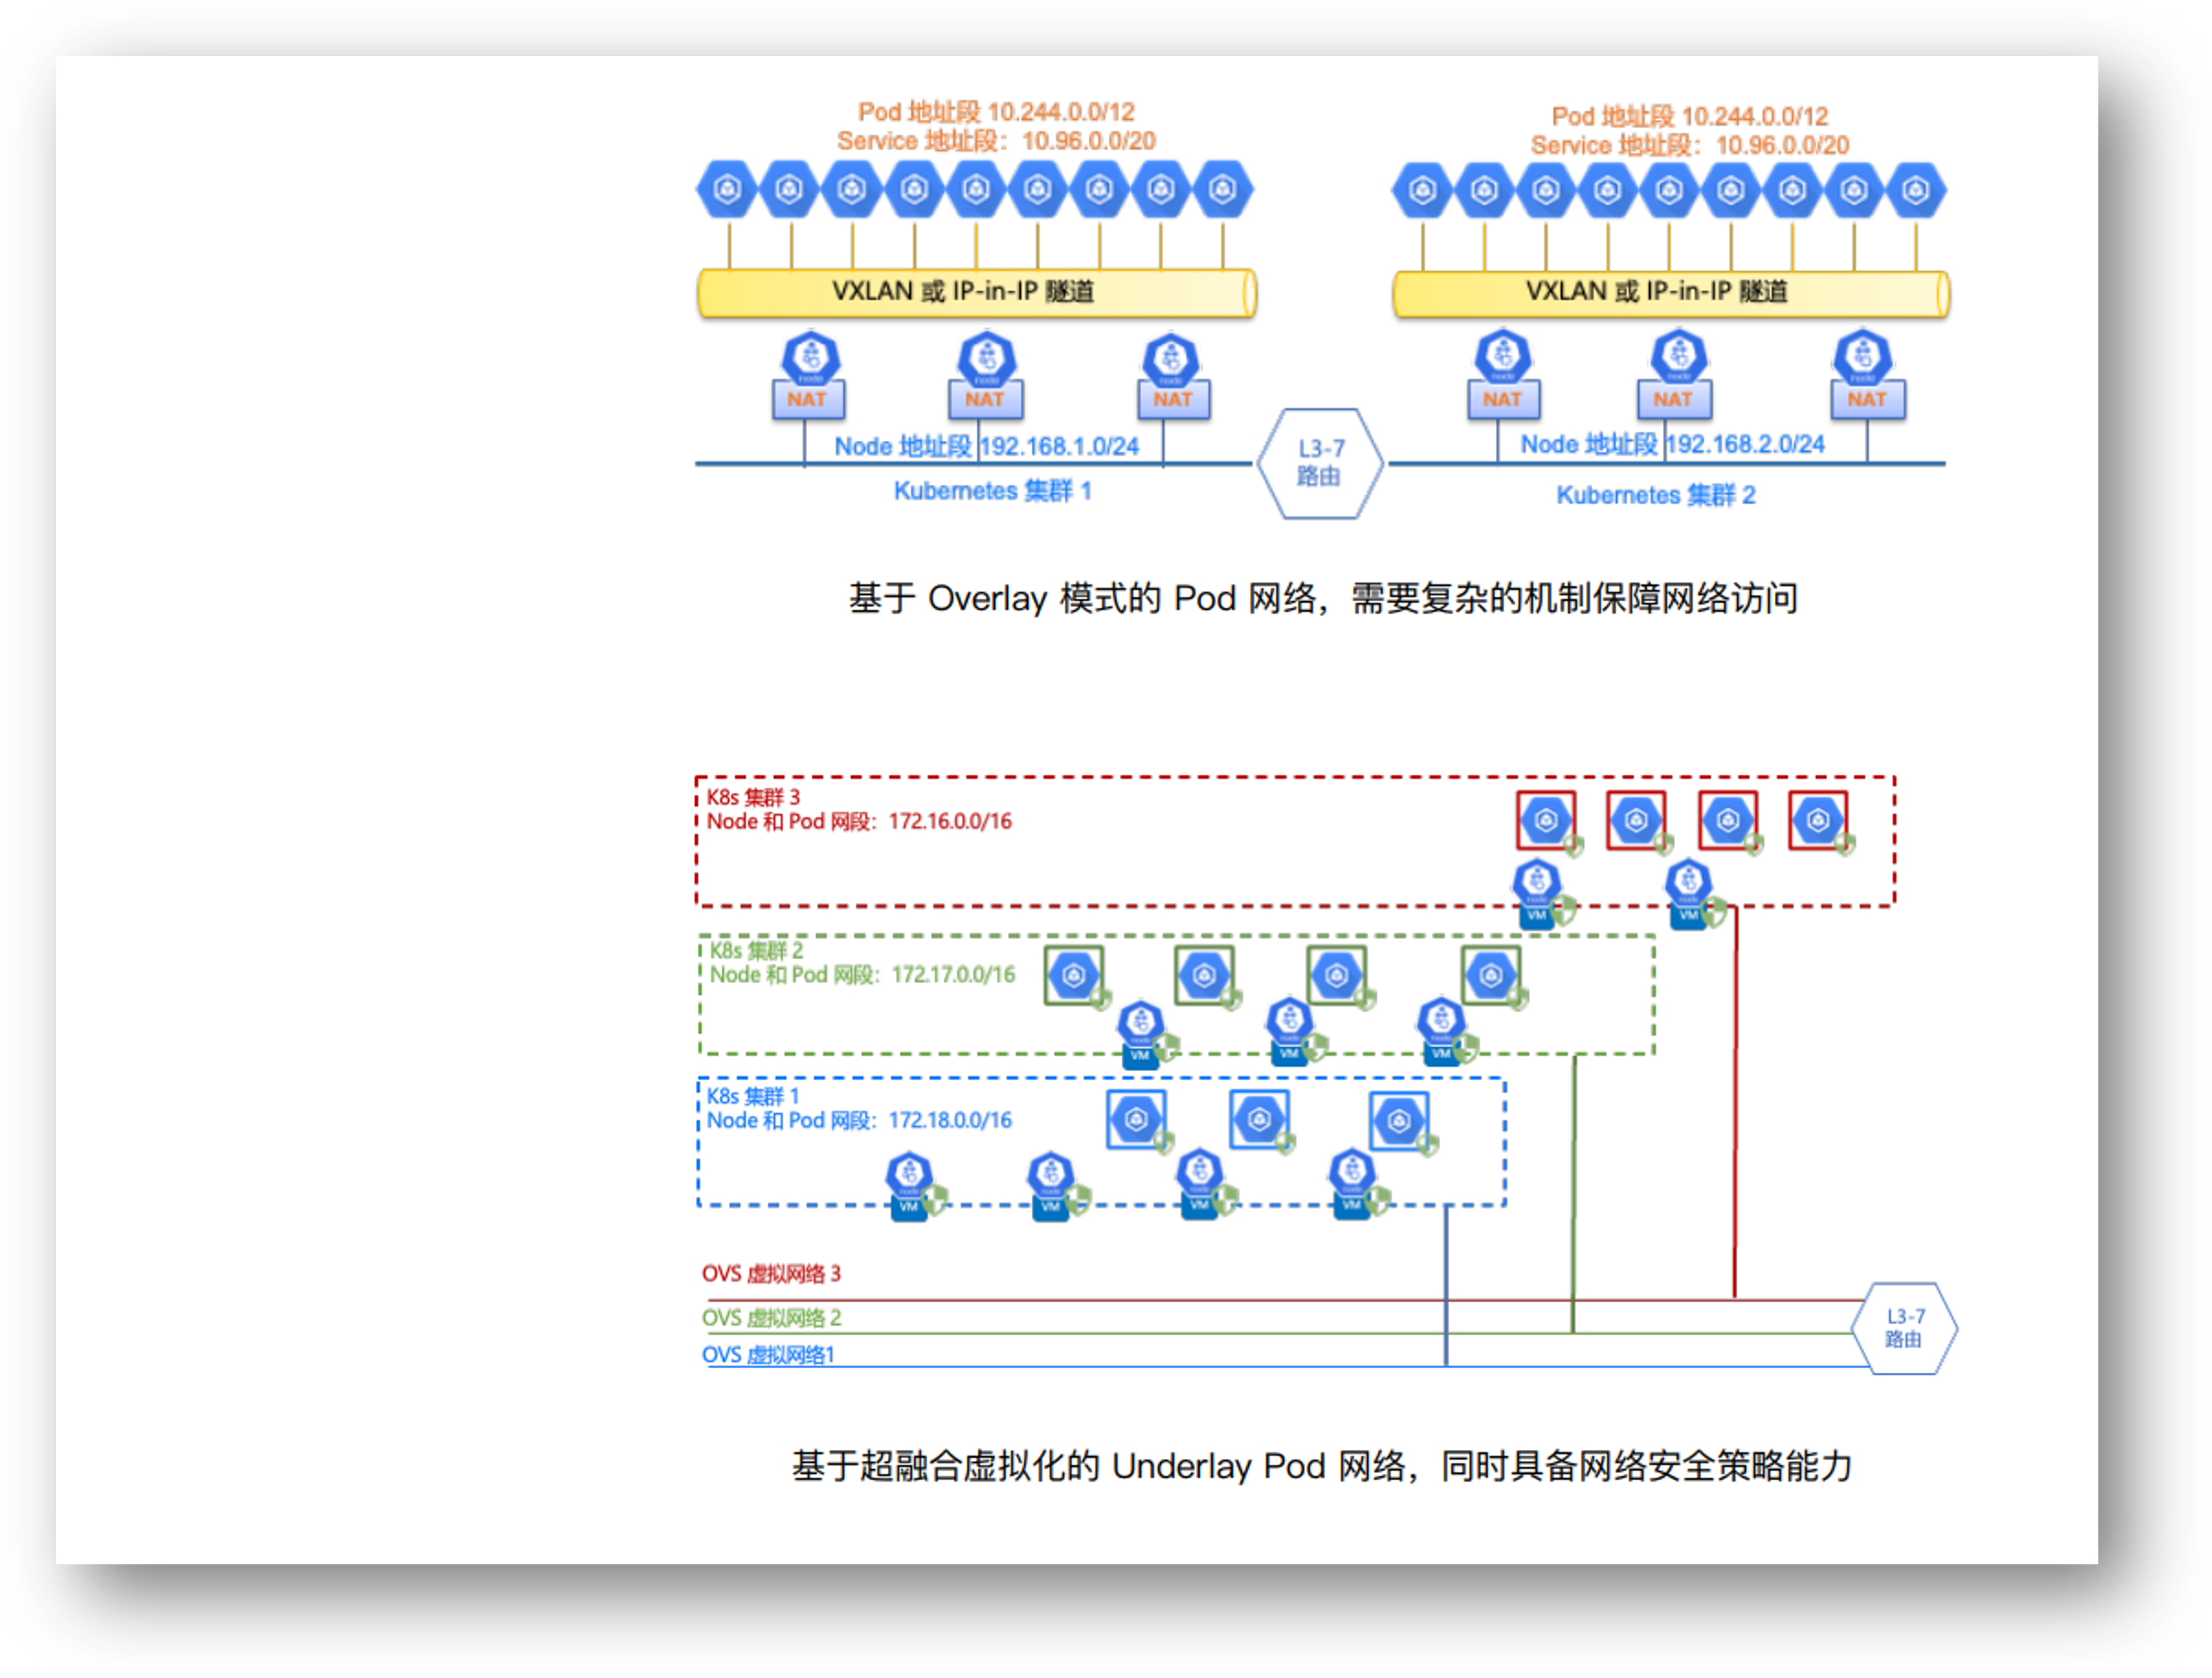2212x1678 pixels.
Task: Click the 172.18.0.0/16 network segment text
Action: pyautogui.click(x=950, y=1120)
